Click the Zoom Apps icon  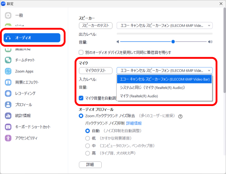point(8,71)
